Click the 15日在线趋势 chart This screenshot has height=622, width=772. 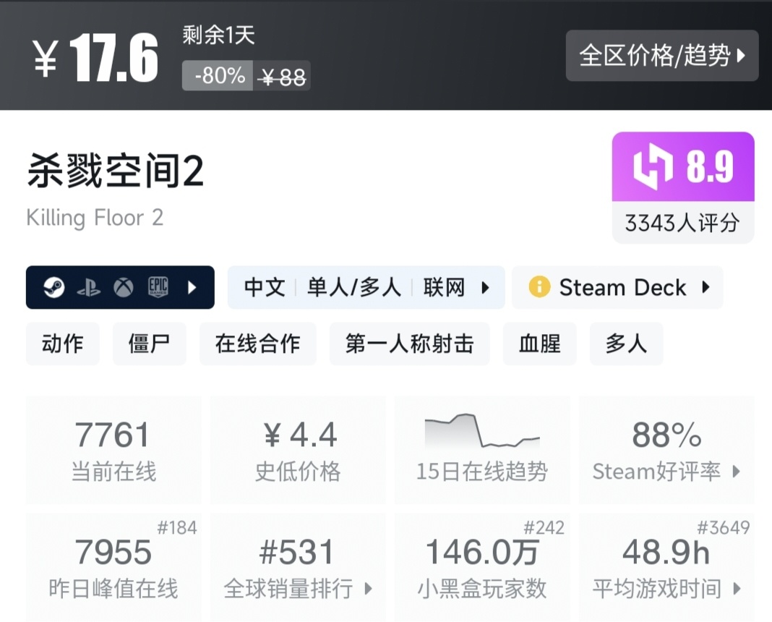[x=481, y=434]
